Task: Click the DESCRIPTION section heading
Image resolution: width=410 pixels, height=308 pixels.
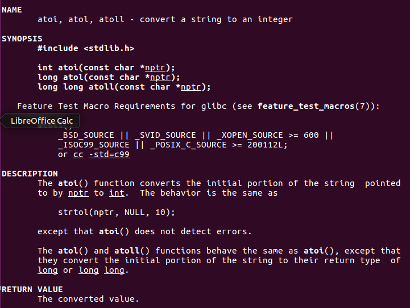Action: coord(30,174)
